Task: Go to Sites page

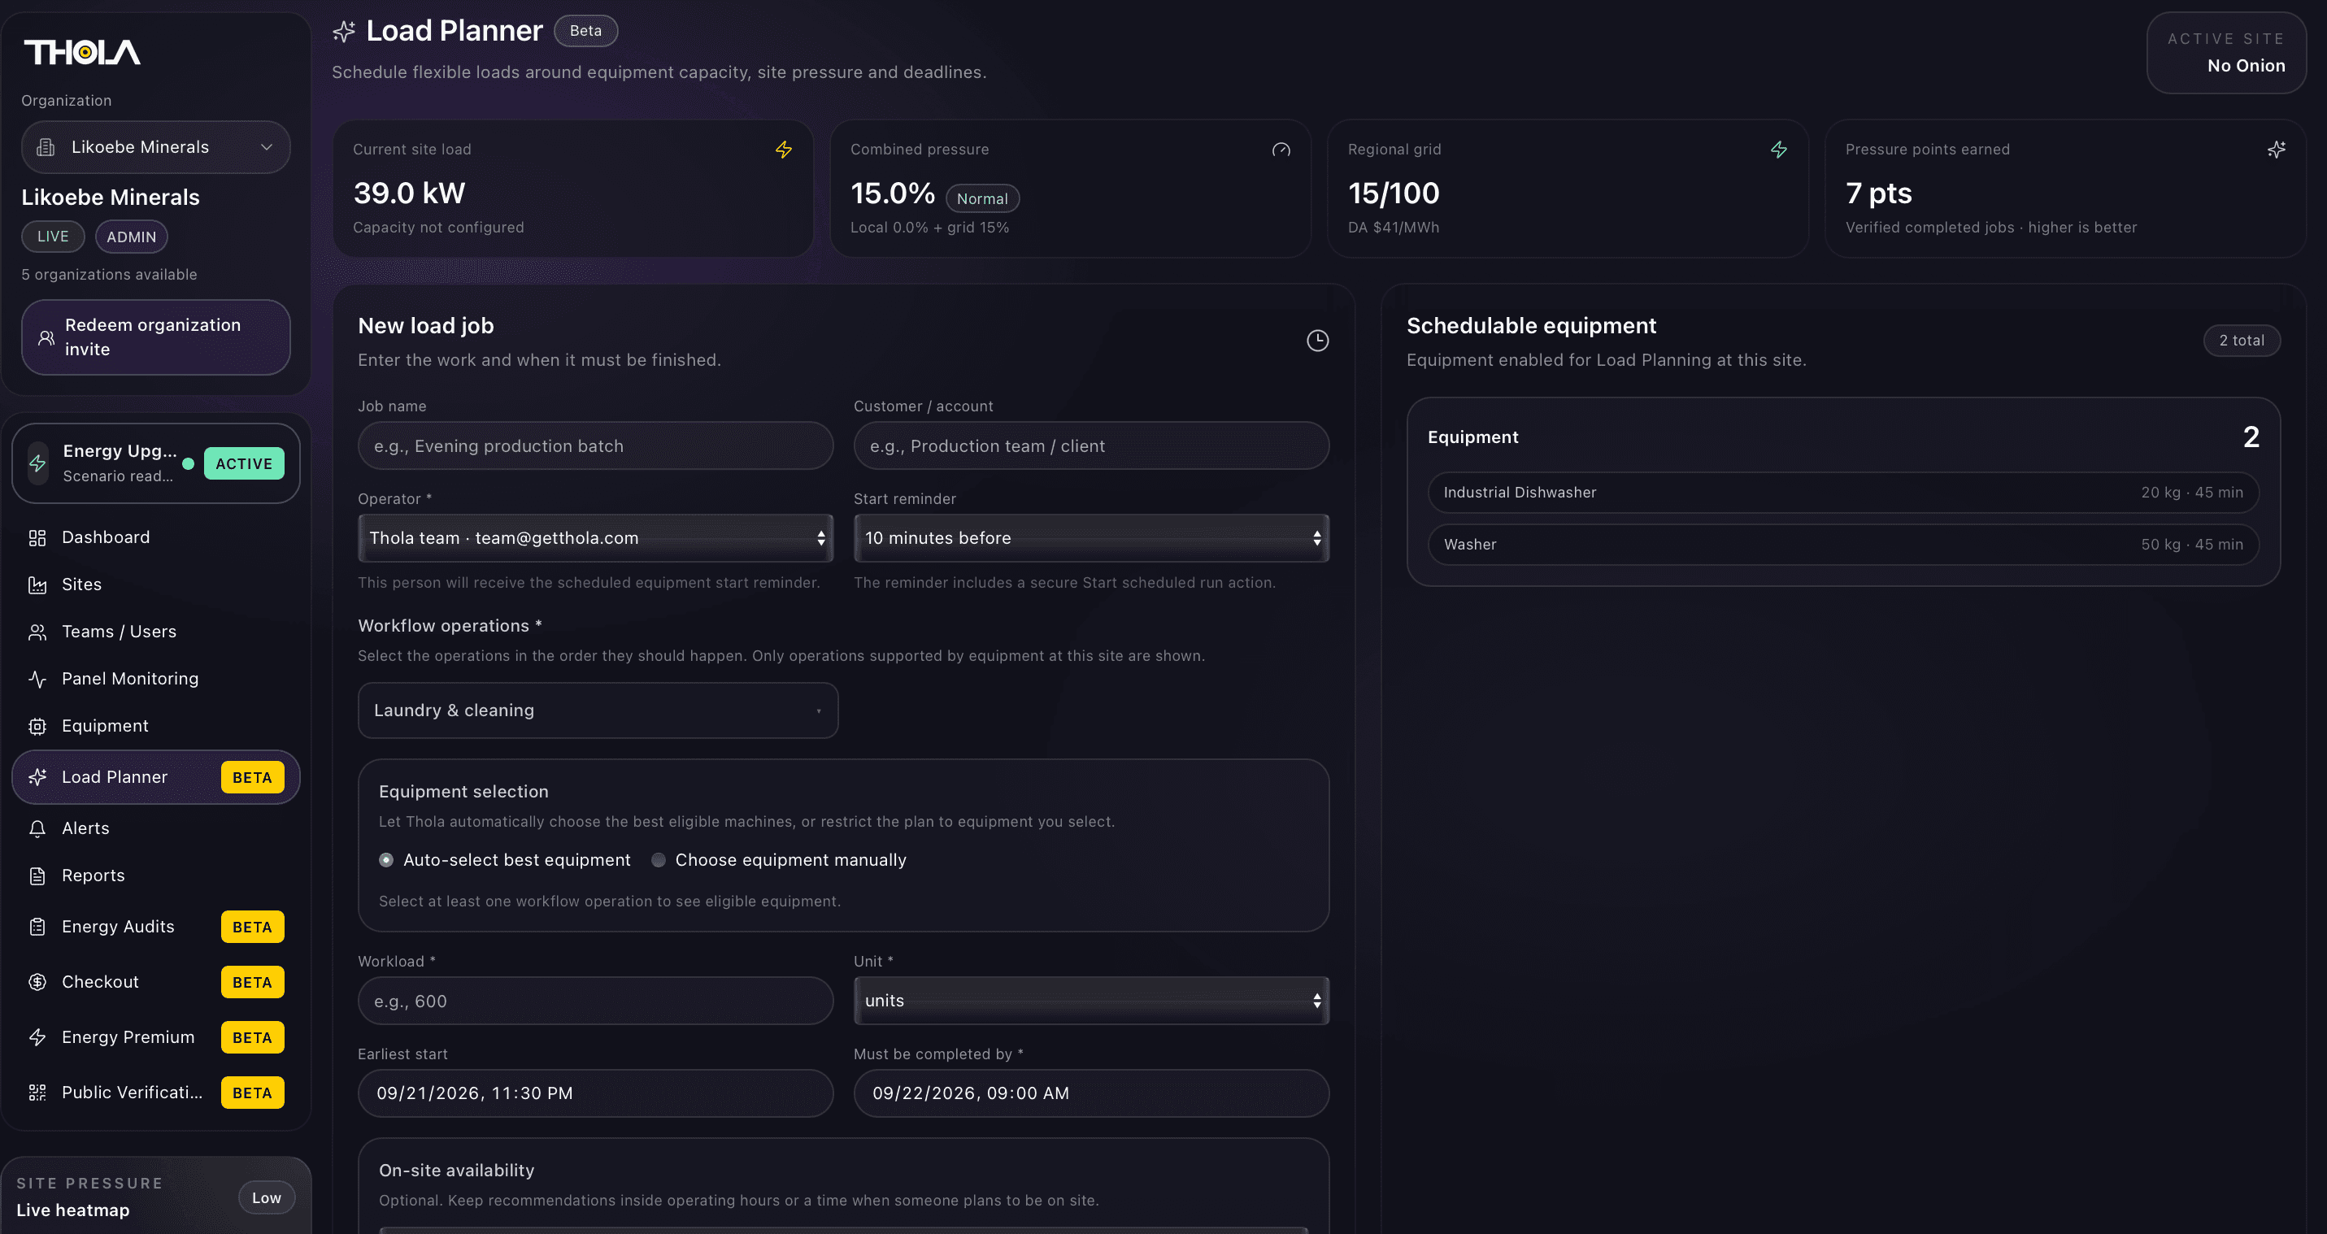Action: pos(155,584)
